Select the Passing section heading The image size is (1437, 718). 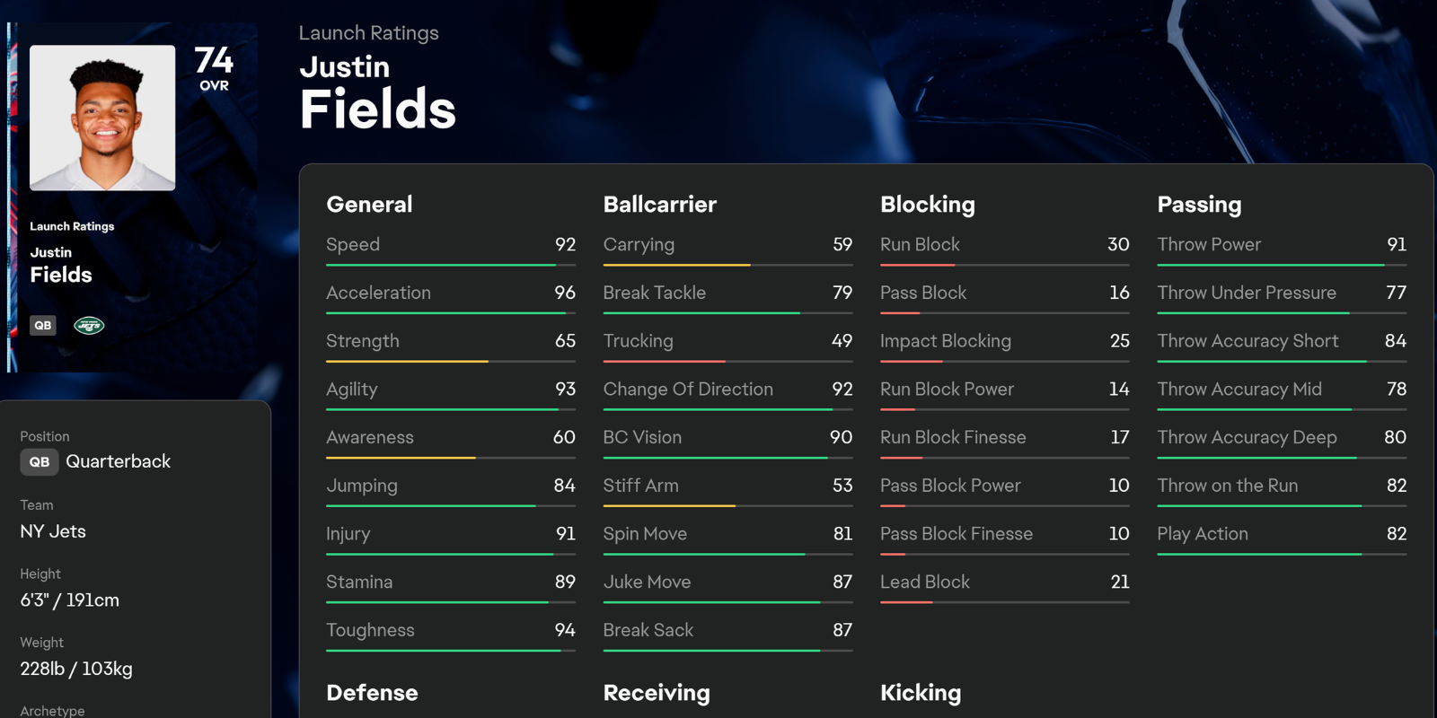click(x=1199, y=205)
